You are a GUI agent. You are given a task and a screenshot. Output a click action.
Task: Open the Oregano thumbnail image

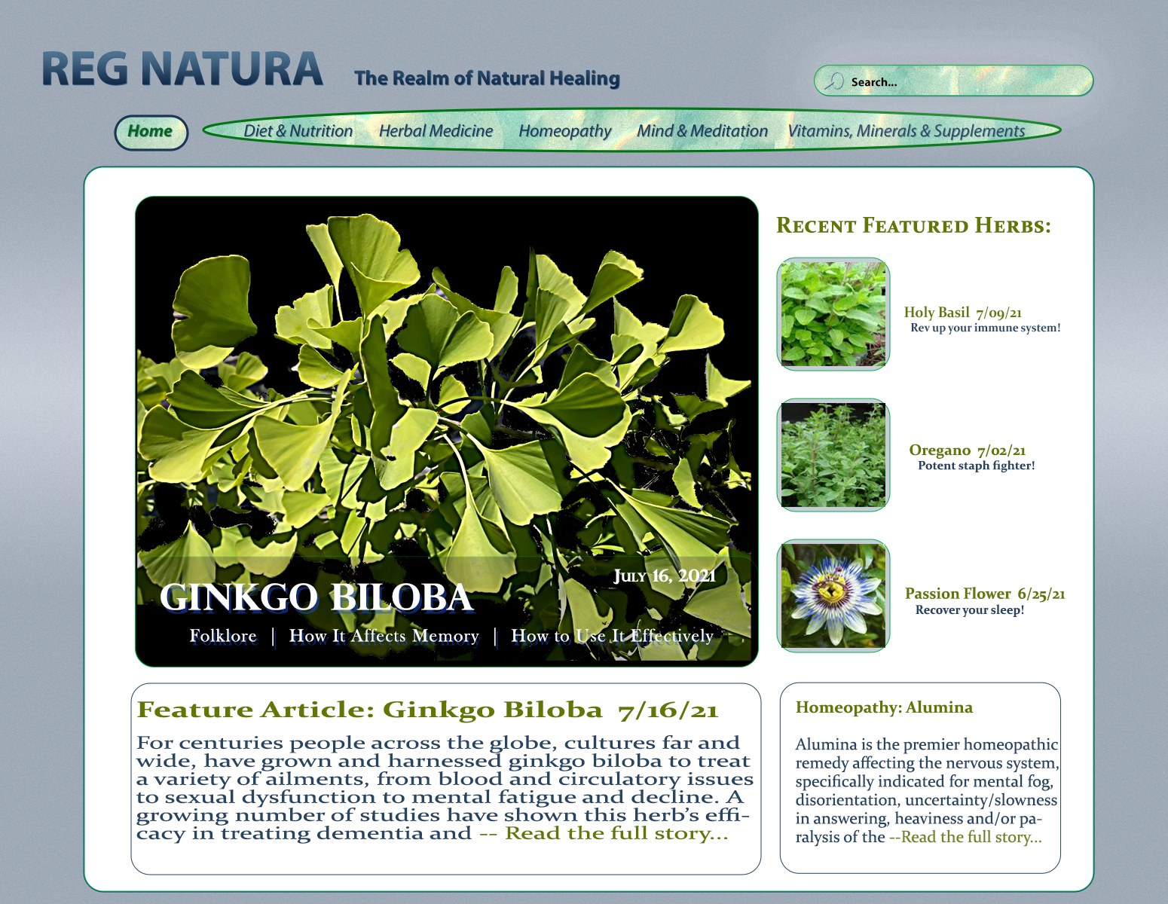pyautogui.click(x=833, y=455)
